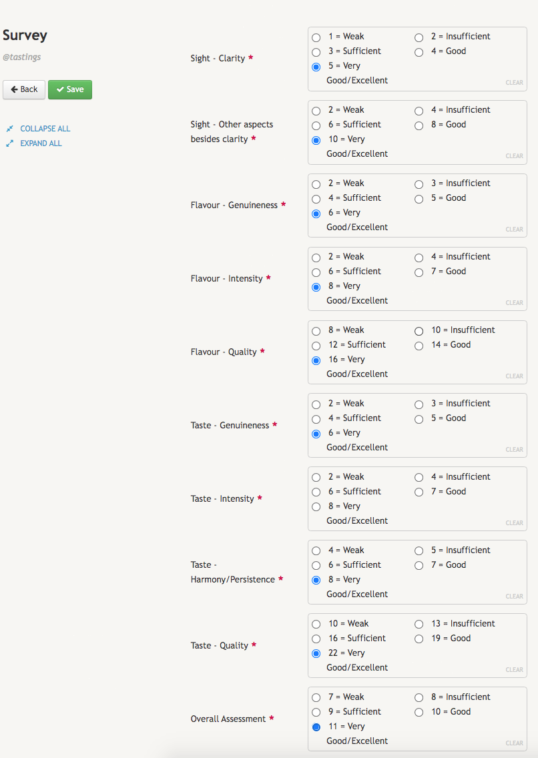Image resolution: width=538 pixels, height=758 pixels.
Task: Collapse all survey sections
Action: pyautogui.click(x=45, y=129)
